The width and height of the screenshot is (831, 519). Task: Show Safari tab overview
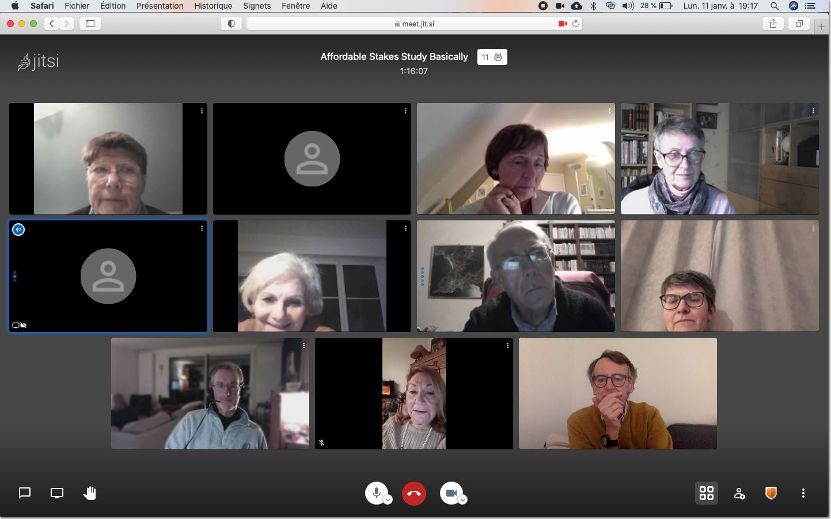799,24
